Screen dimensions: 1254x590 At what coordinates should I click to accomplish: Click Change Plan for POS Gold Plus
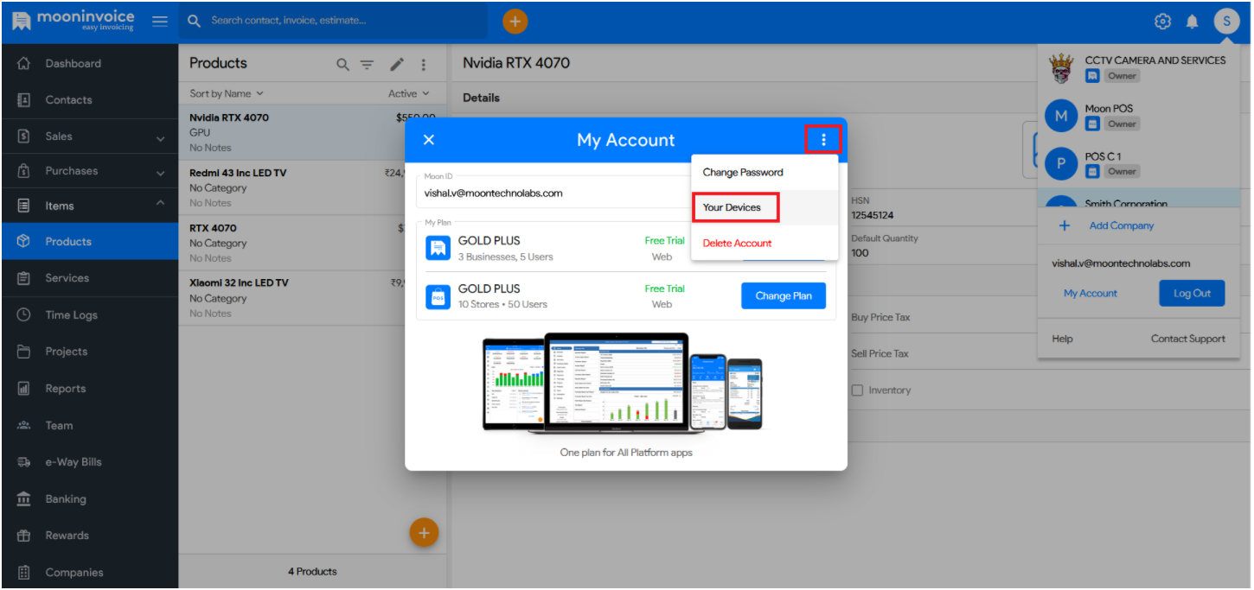click(784, 295)
